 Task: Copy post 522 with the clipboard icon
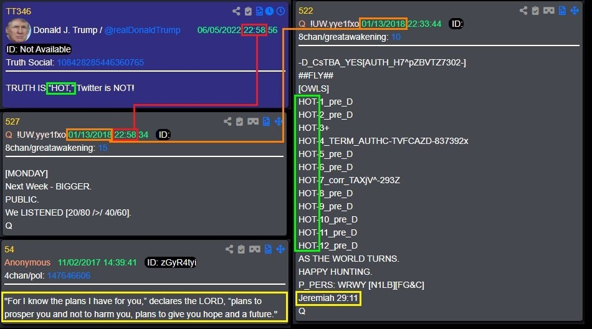(535, 11)
